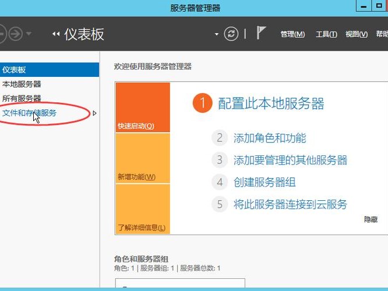Viewport: 388px width, 291px height.
Task: Click 添加要管理的其他服务器 link
Action: point(290,160)
